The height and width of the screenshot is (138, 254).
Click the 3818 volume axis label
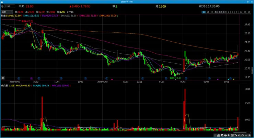pos(248,89)
